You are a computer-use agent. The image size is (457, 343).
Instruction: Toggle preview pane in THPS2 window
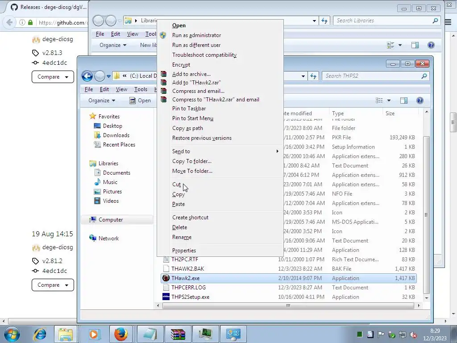403,100
